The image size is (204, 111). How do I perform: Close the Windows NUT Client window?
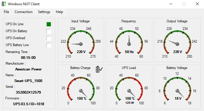[197, 4]
